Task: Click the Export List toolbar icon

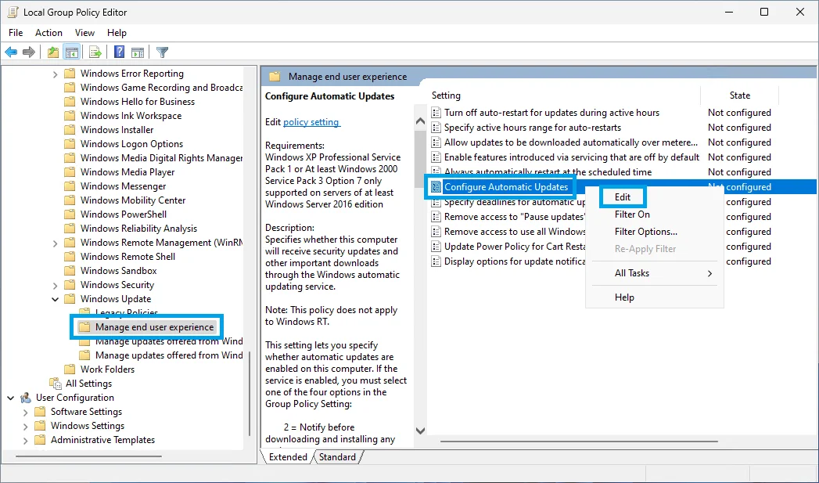Action: tap(95, 52)
